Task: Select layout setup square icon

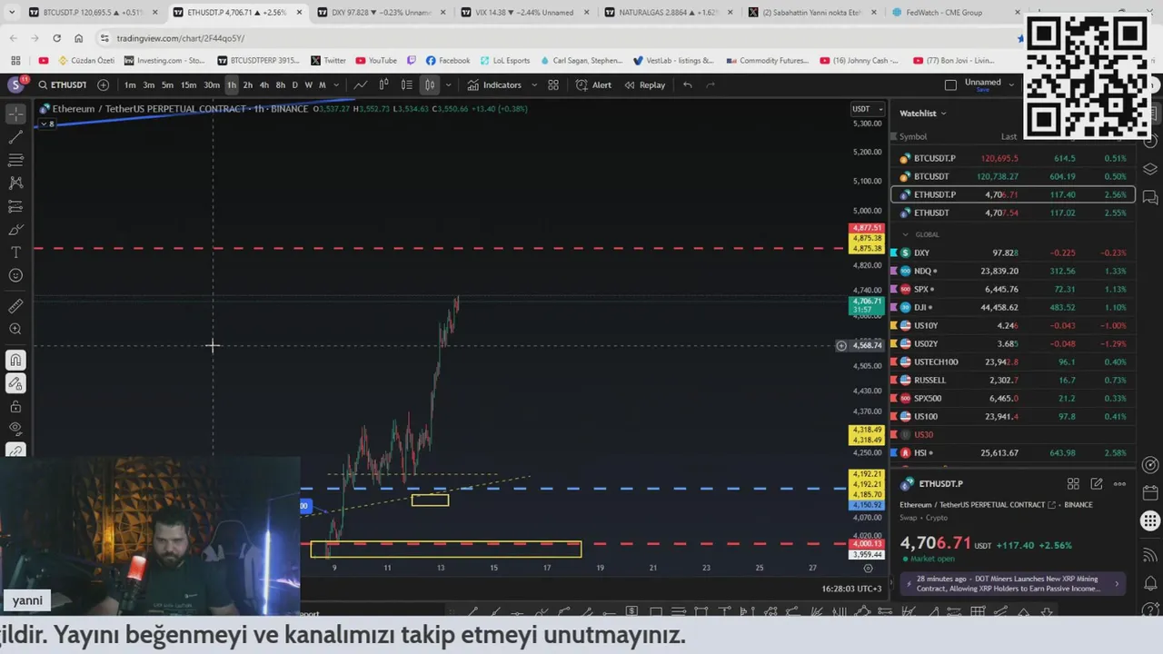Action: [950, 84]
